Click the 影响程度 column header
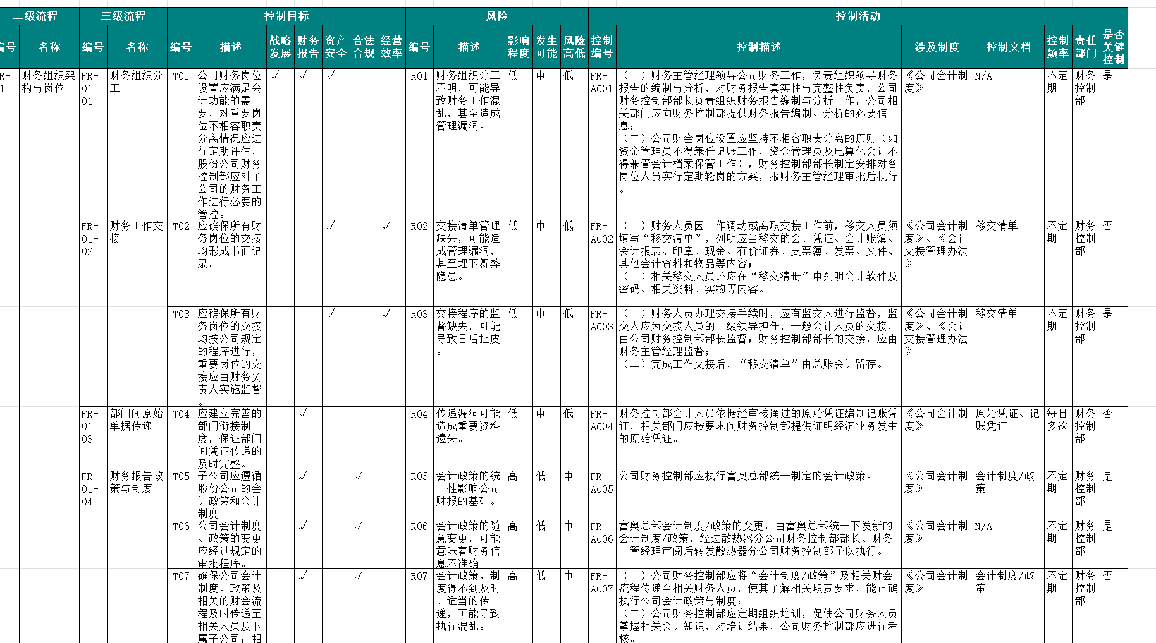 (519, 47)
